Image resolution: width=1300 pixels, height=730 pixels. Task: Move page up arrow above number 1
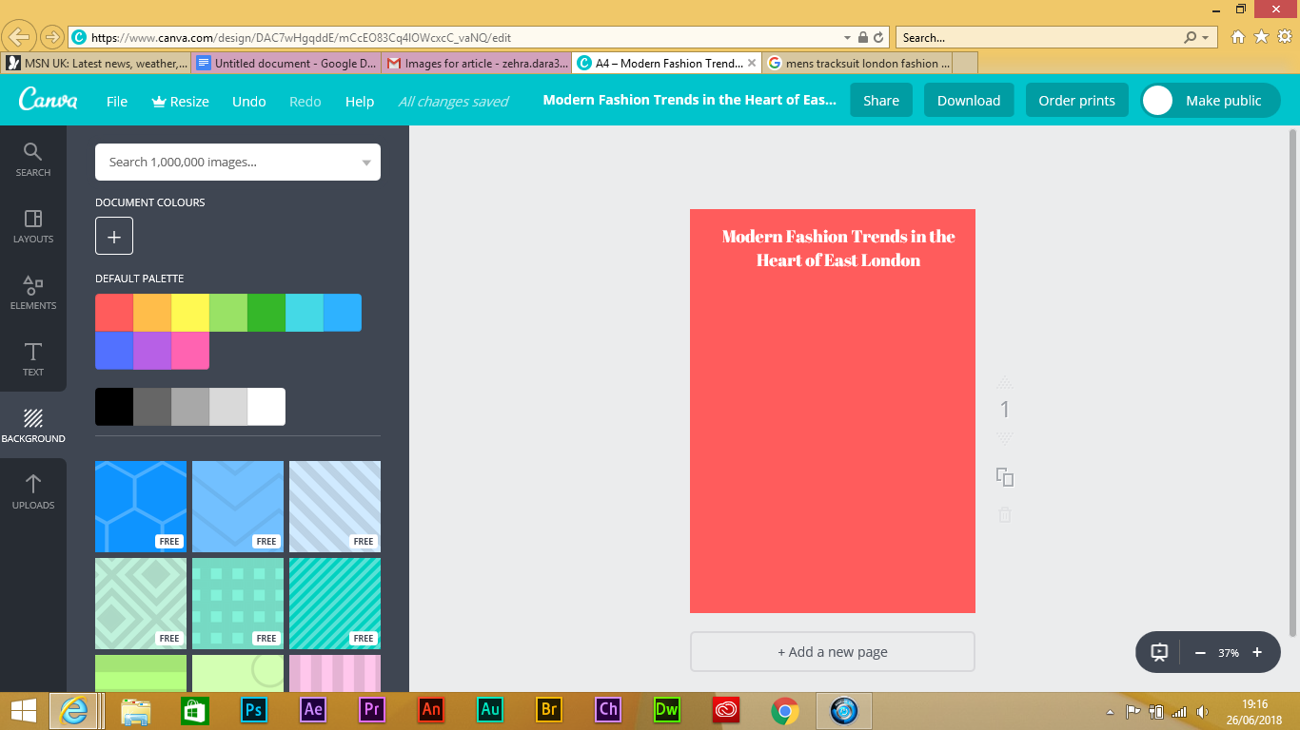tap(1004, 382)
